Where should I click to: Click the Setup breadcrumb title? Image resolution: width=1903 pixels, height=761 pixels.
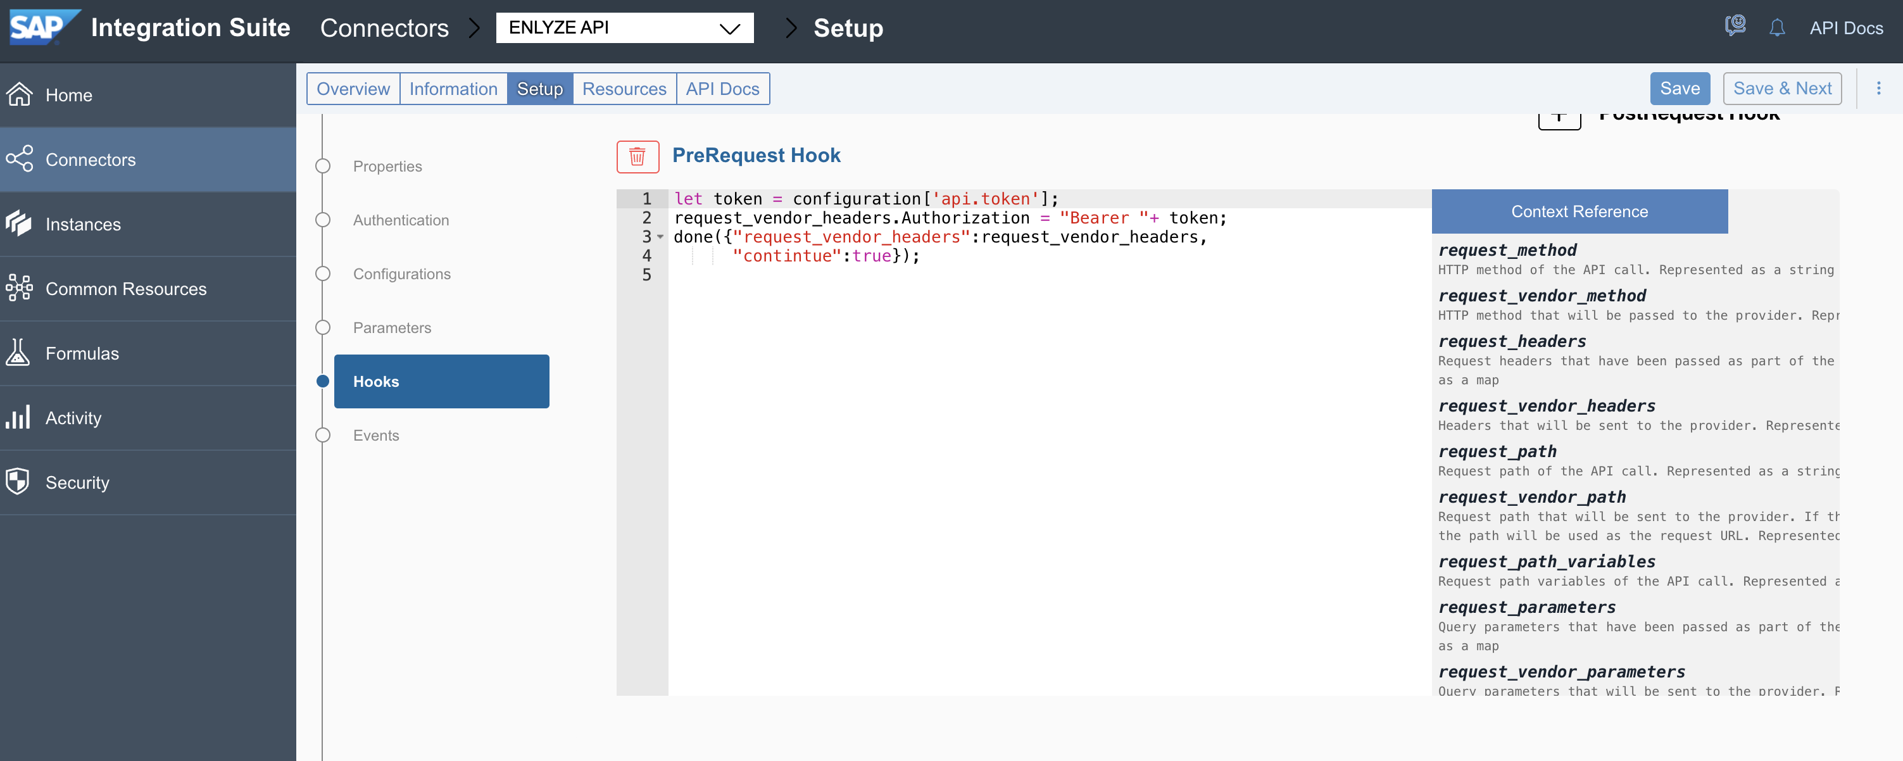pos(848,28)
